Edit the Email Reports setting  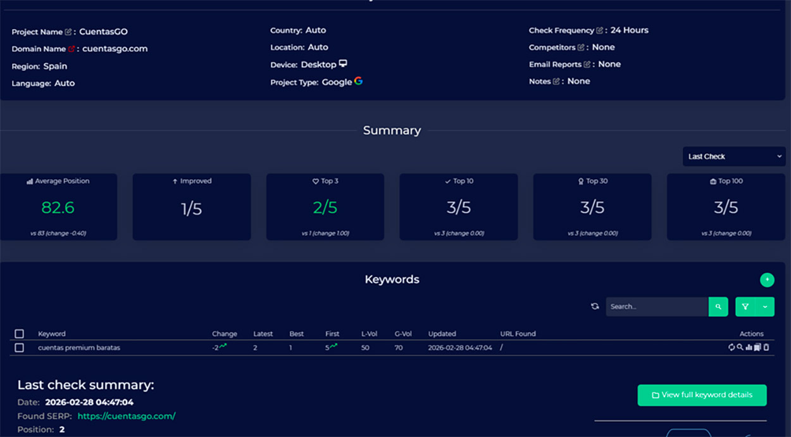(587, 65)
